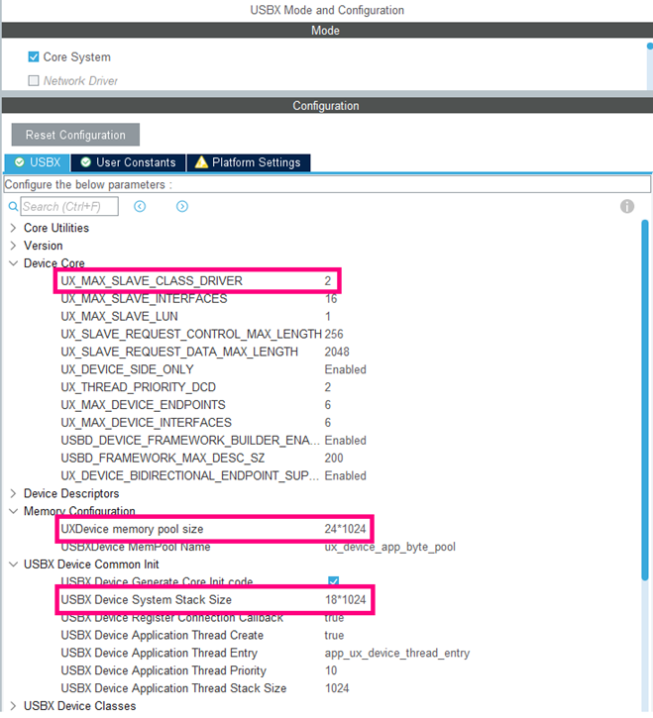Viewport: 653px width, 718px height.
Task: Select USBX Device System Stack Size row
Action: pyautogui.click(x=214, y=600)
